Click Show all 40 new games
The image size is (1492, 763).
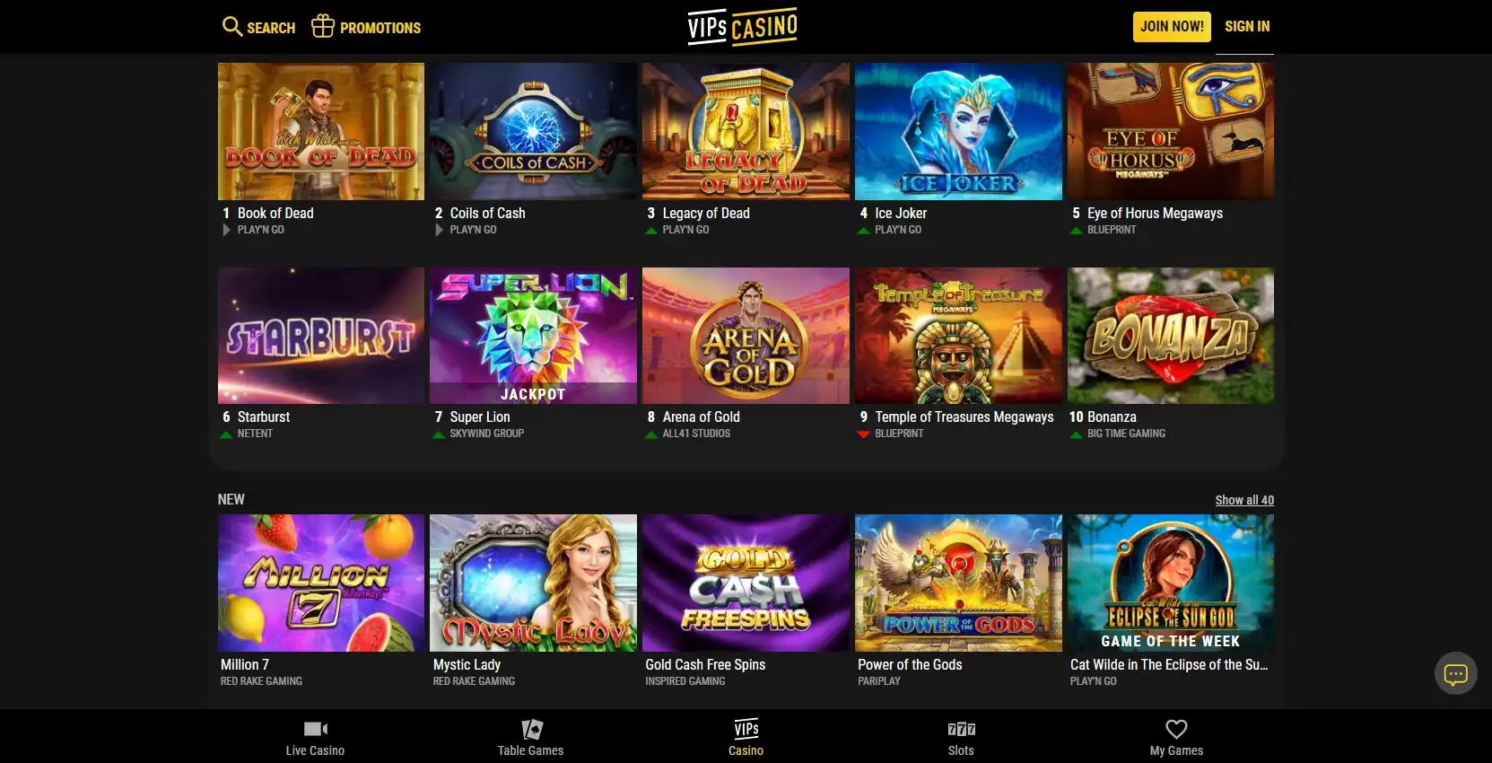point(1244,500)
